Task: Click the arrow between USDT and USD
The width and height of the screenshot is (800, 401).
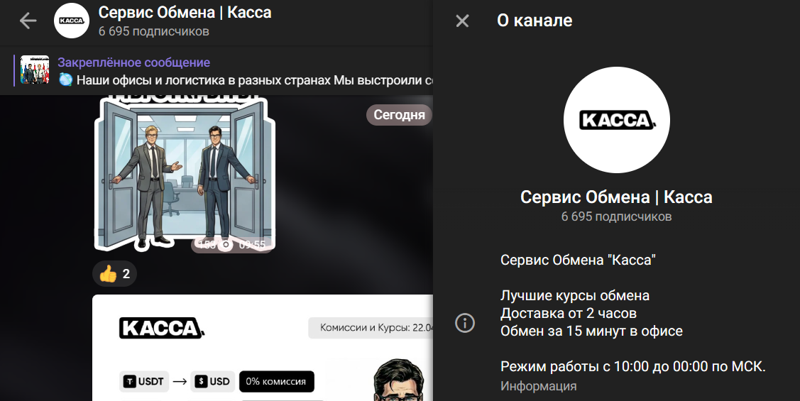Action: 180,382
